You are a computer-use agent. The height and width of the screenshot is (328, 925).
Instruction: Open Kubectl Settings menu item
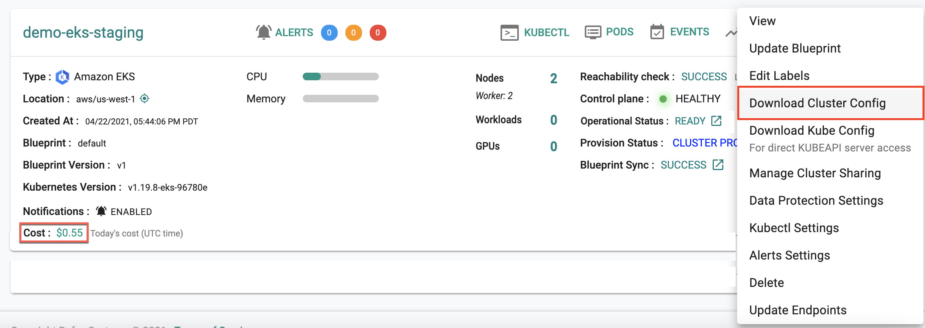830,228
